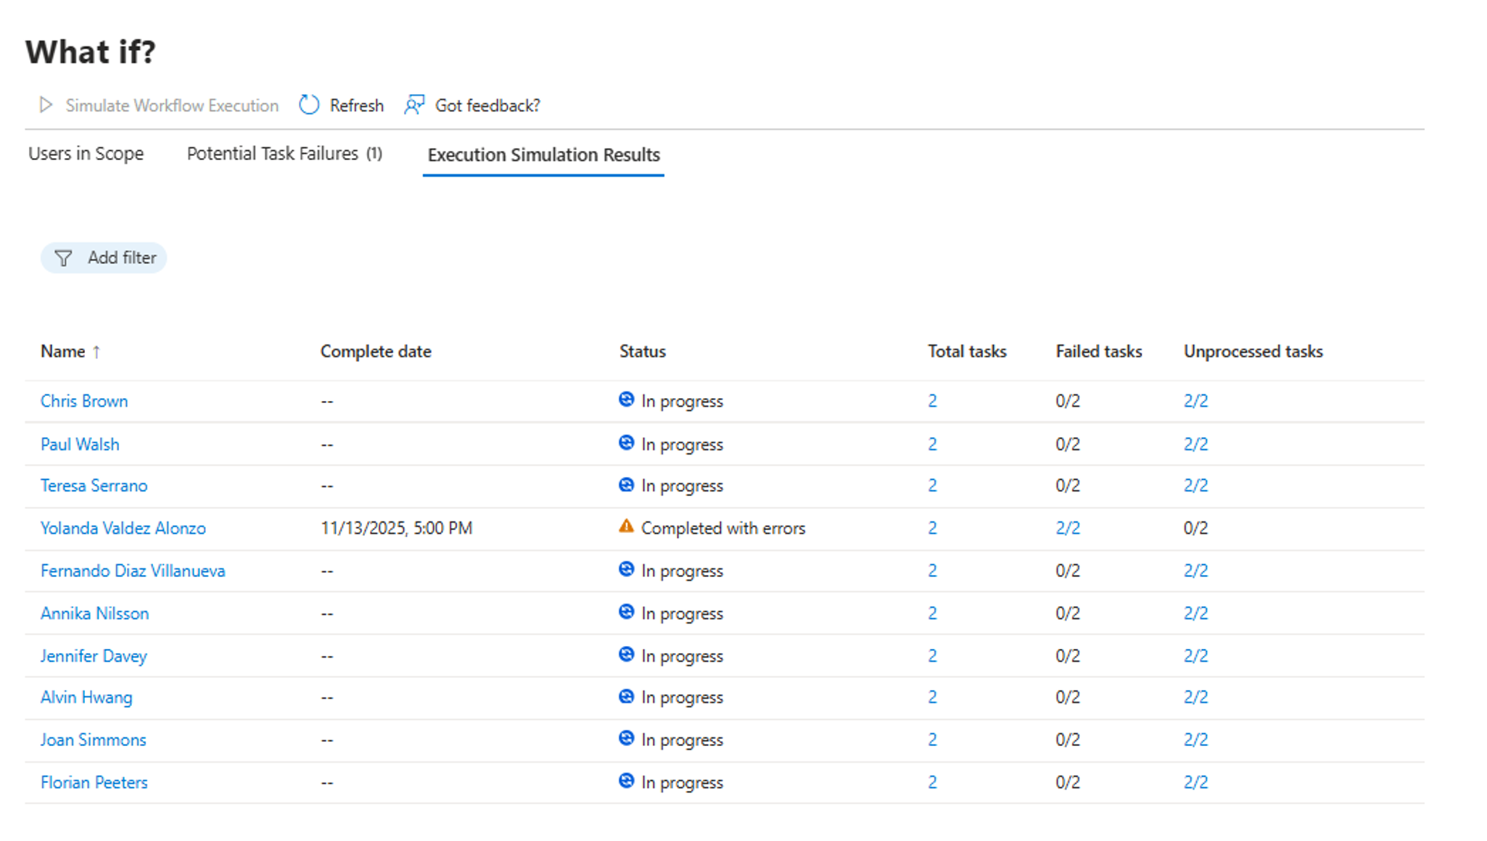Open Yolanda Valdez Alonzo's details
Screen dimensions: 1487x841
point(123,527)
